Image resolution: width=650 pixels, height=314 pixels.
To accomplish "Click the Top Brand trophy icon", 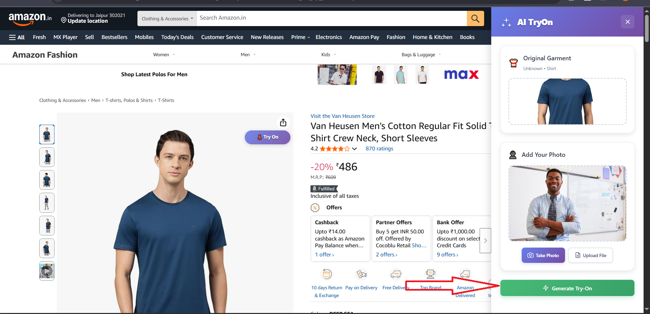I will pyautogui.click(x=430, y=274).
